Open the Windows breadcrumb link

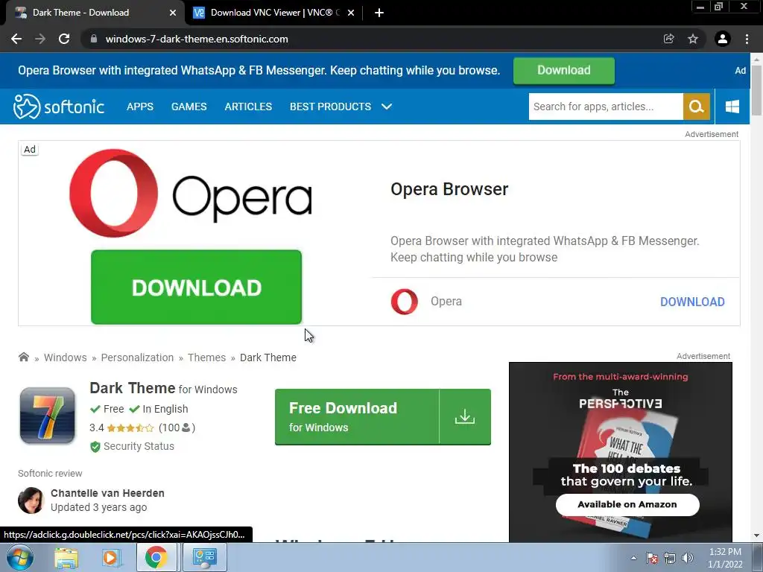(x=66, y=357)
